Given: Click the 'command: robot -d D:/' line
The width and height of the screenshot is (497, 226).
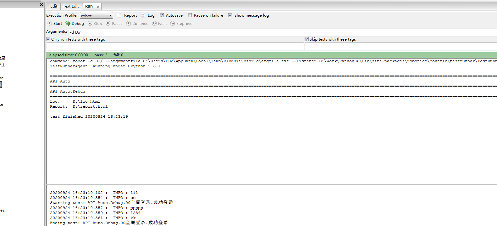Looking at the screenshot, I should tap(273, 61).
